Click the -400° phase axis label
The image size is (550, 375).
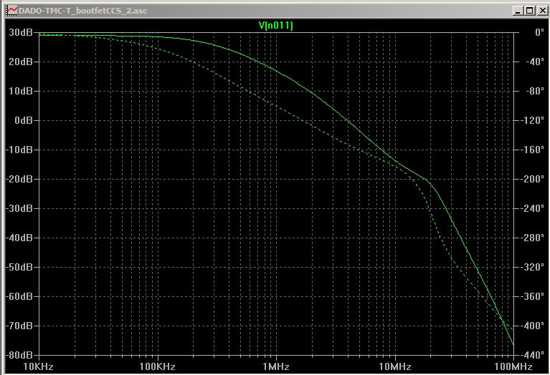532,326
